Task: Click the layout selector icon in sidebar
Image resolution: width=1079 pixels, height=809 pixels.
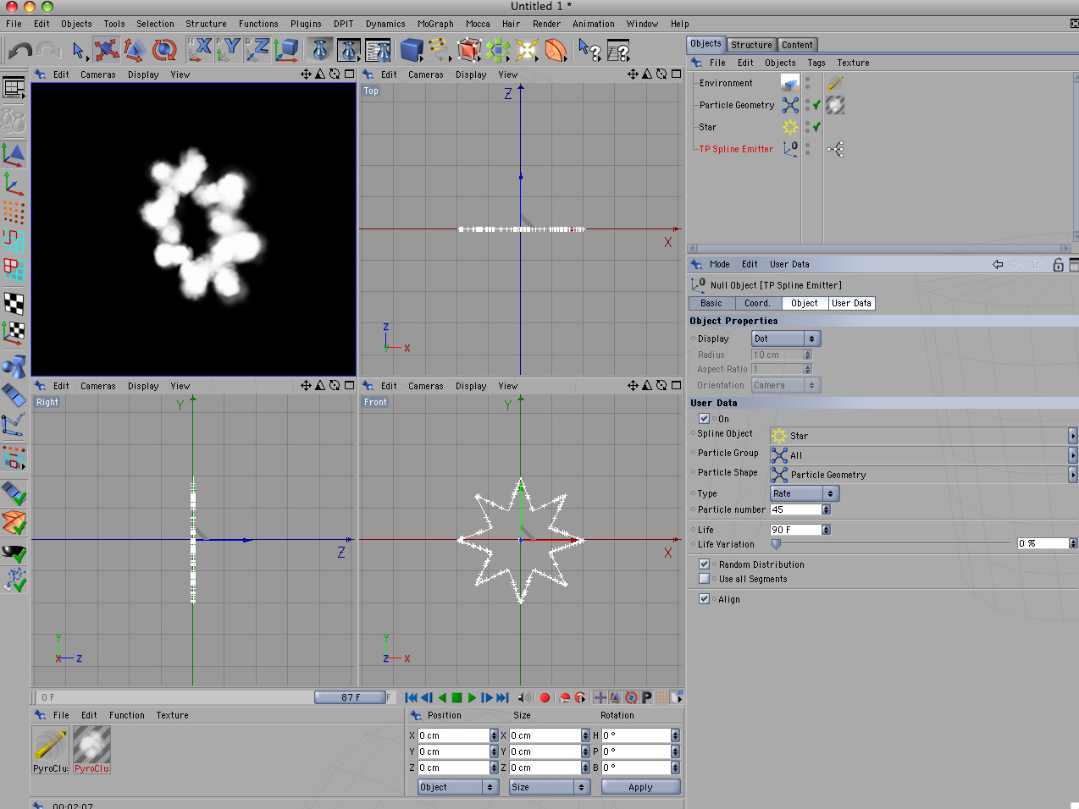Action: 14,87
